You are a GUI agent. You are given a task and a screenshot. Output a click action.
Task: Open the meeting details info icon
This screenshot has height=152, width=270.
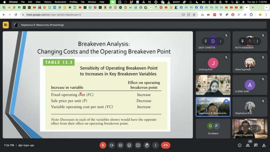point(239,145)
